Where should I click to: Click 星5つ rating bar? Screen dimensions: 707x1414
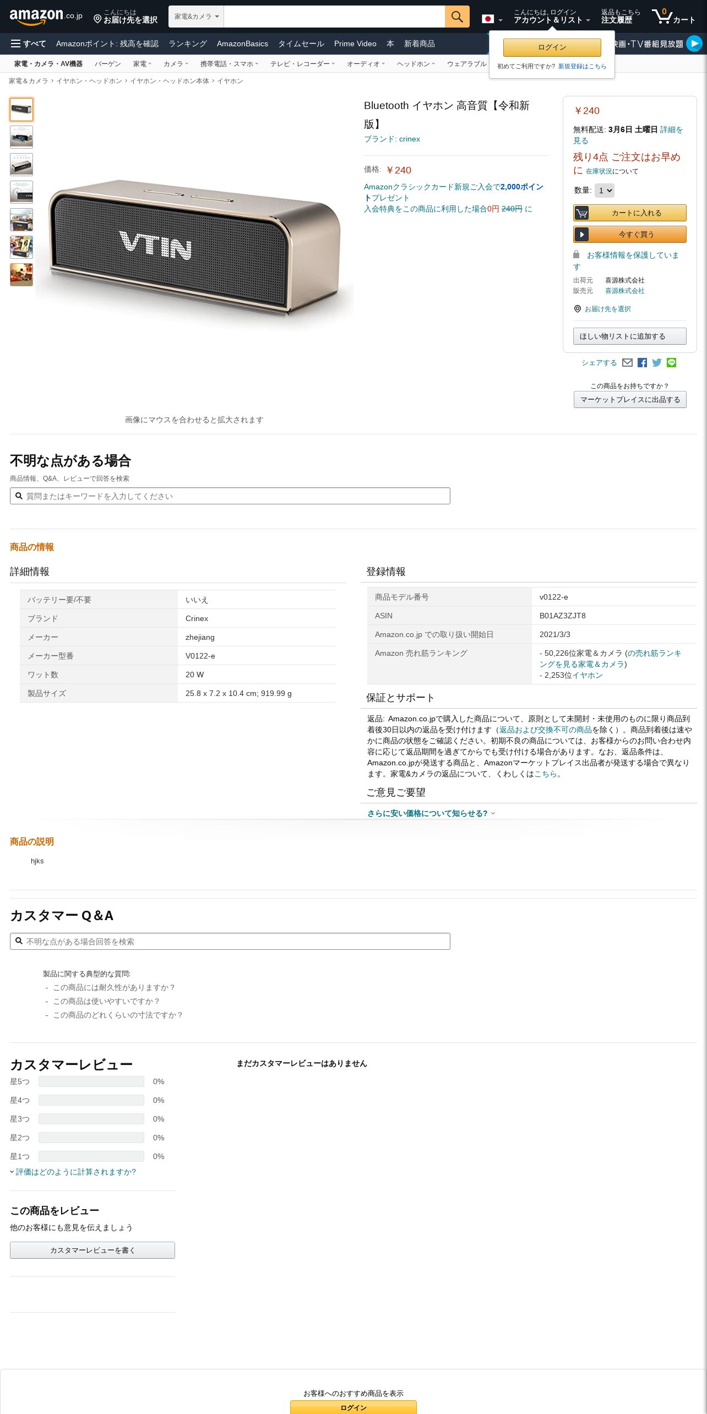click(x=91, y=1081)
